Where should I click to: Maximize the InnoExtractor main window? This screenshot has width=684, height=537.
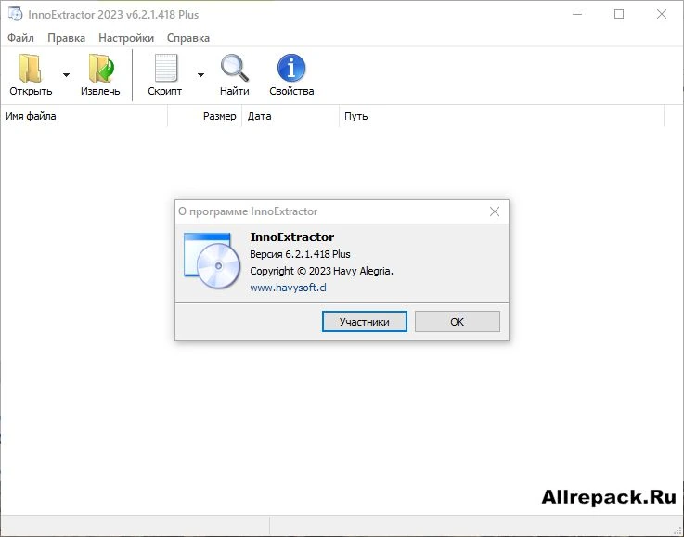pos(618,14)
